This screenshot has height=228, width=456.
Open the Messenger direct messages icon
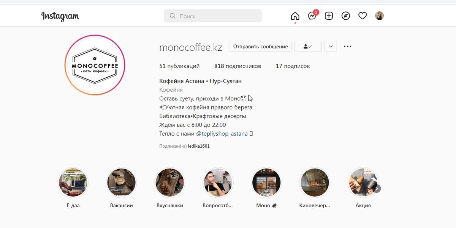(x=312, y=16)
